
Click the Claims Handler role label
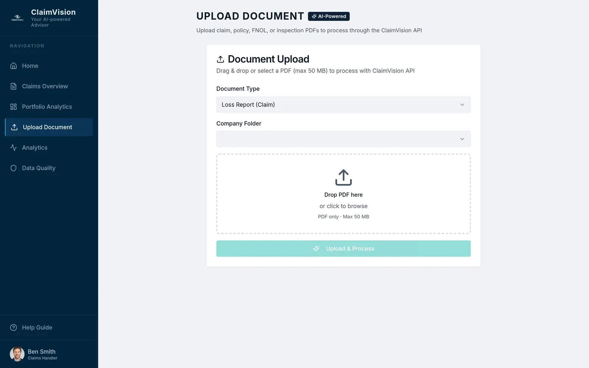point(42,358)
